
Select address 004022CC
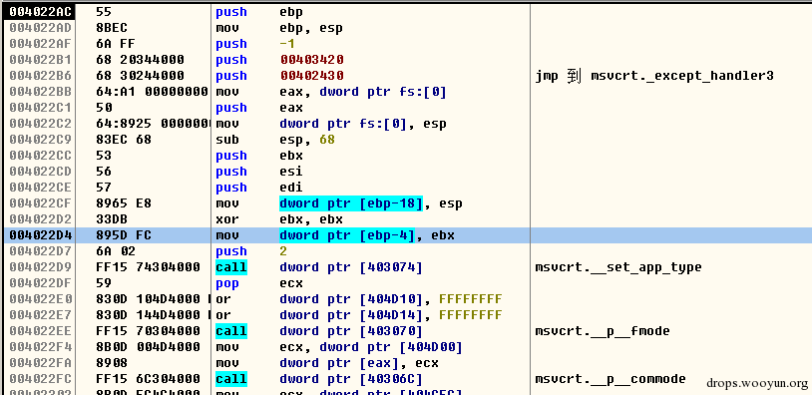tap(40, 156)
